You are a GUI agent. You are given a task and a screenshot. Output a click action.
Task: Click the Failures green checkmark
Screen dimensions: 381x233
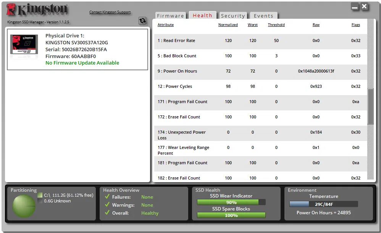coord(107,196)
